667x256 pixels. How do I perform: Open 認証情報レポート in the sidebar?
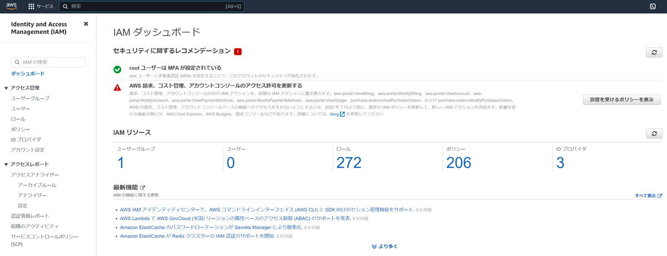(x=30, y=216)
